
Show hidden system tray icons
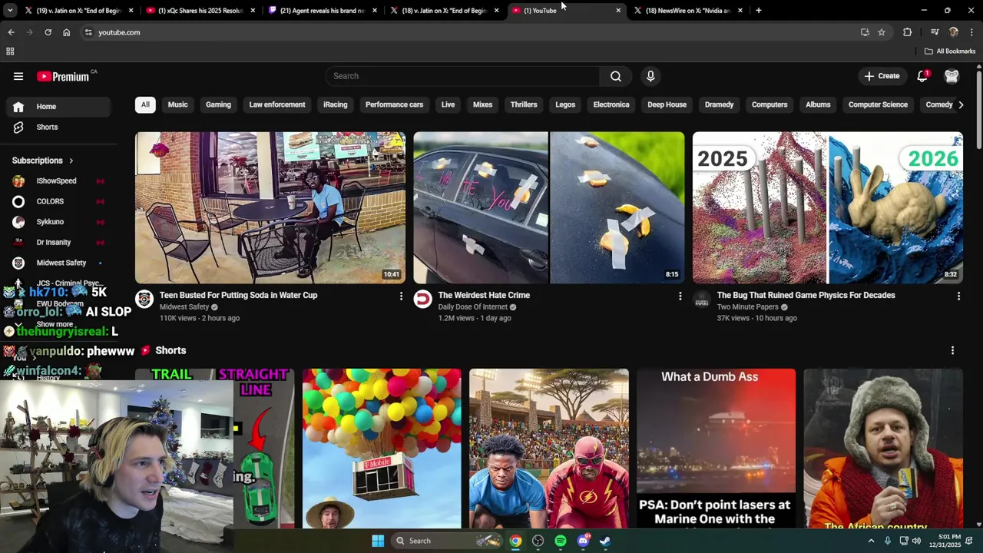pyautogui.click(x=871, y=541)
